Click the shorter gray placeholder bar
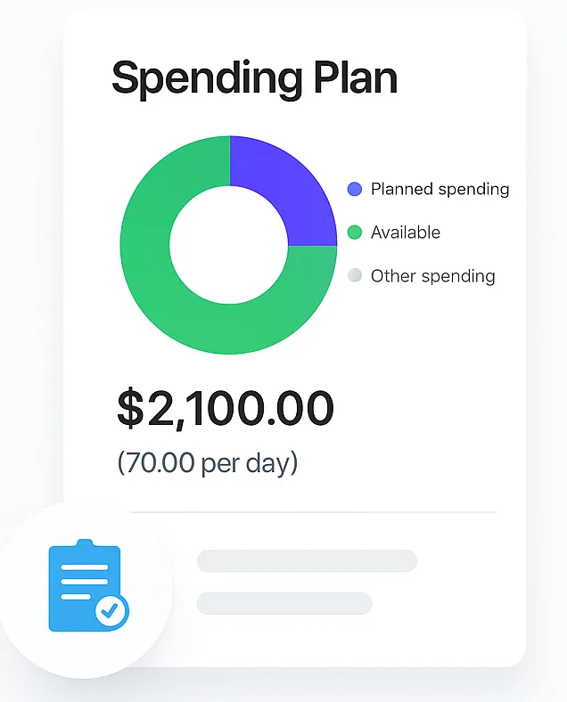 [x=284, y=603]
